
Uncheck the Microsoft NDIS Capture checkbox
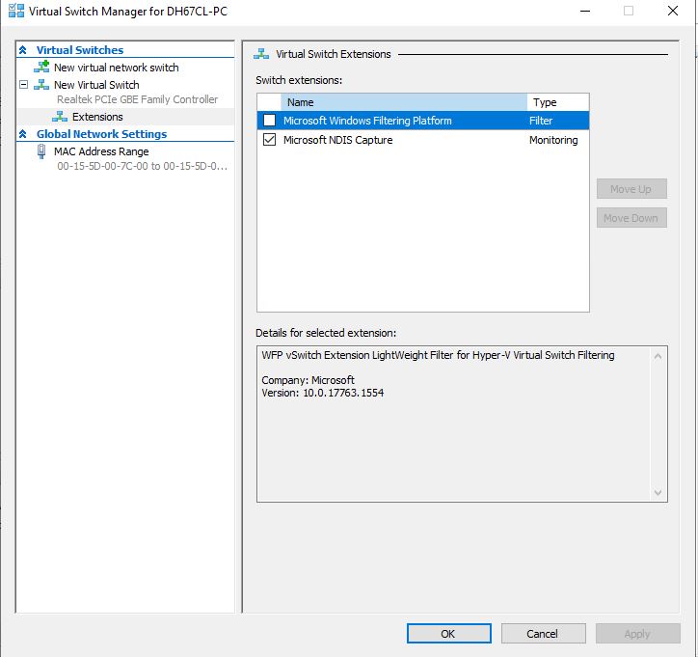click(x=269, y=140)
